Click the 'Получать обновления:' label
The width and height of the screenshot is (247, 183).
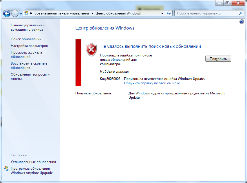94,93
